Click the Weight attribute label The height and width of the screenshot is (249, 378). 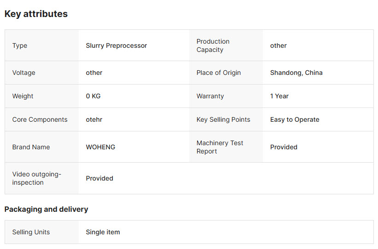point(23,96)
